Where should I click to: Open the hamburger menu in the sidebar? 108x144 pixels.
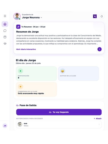pos(5,16)
